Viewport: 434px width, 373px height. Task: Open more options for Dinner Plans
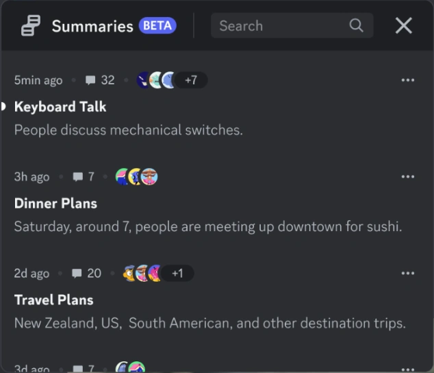[x=408, y=177]
